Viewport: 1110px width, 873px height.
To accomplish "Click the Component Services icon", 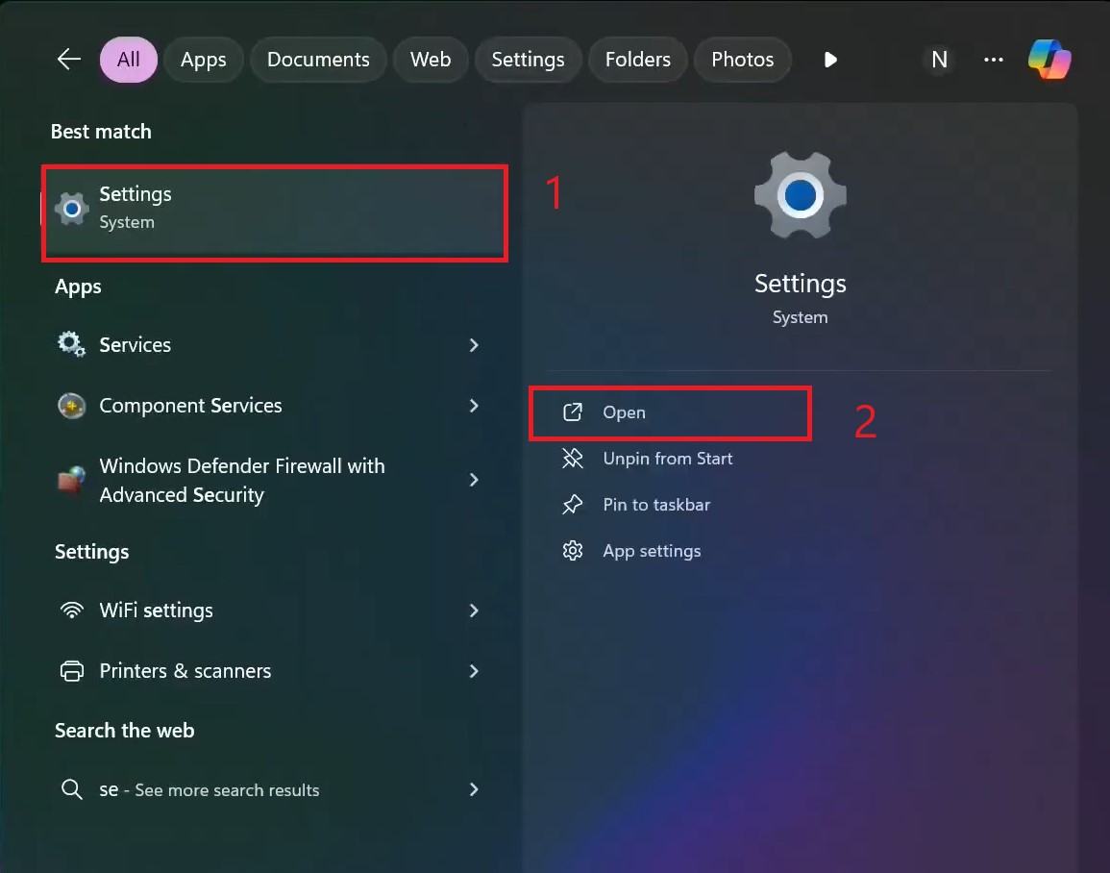I will tap(71, 406).
